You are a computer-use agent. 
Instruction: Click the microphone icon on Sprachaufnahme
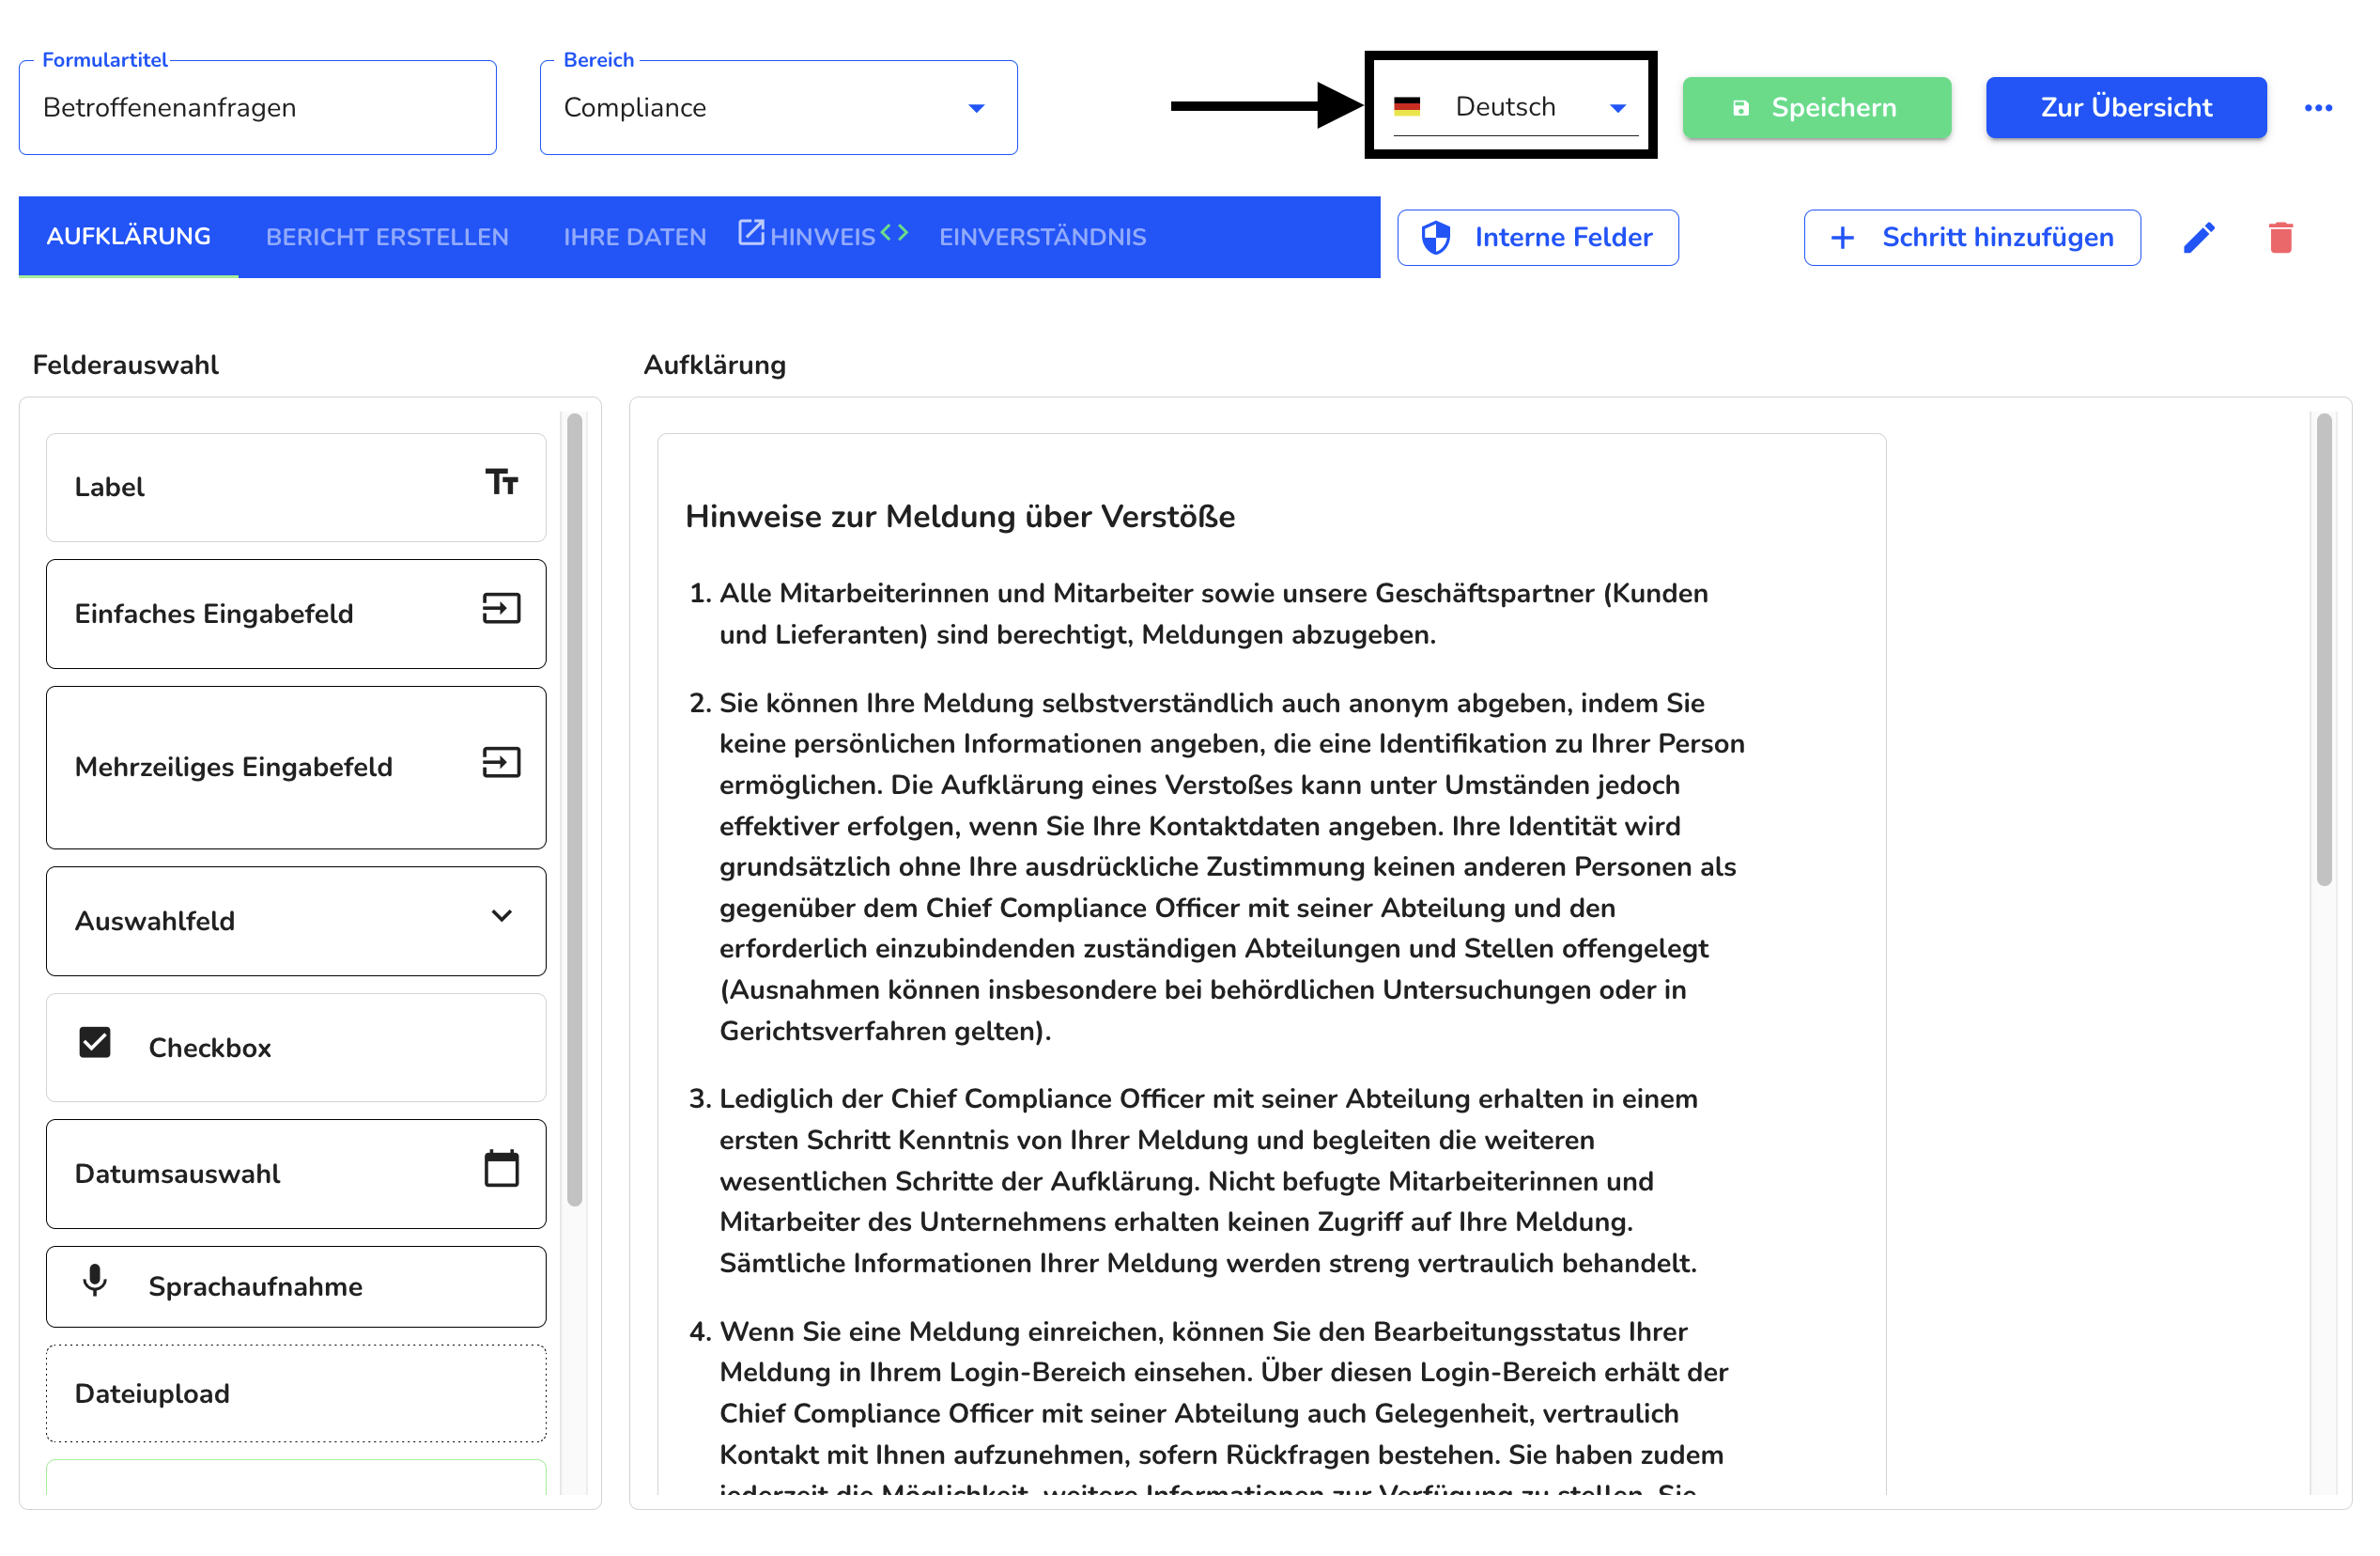95,1280
